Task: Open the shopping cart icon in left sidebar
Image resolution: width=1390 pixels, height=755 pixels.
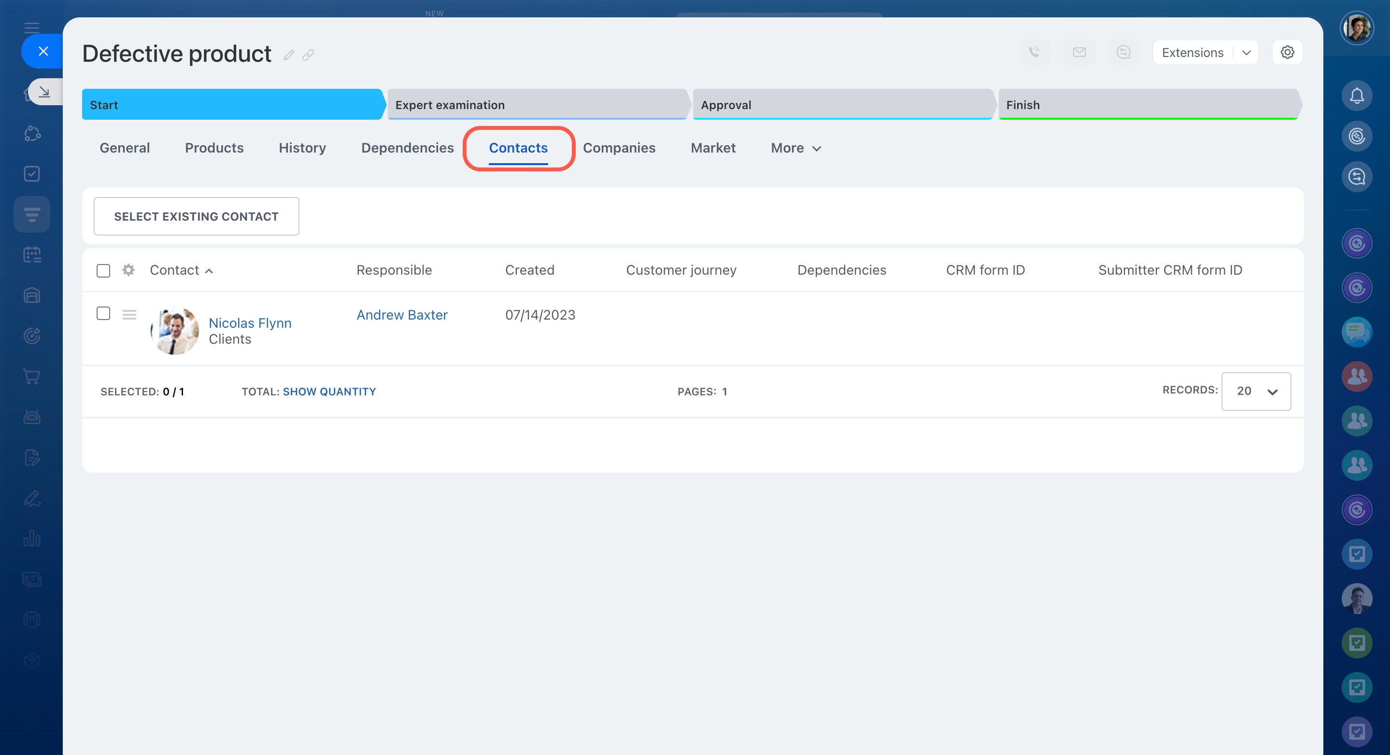Action: point(32,377)
